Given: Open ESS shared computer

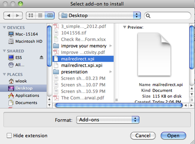Looking at the screenshot, I should coord(15,57).
